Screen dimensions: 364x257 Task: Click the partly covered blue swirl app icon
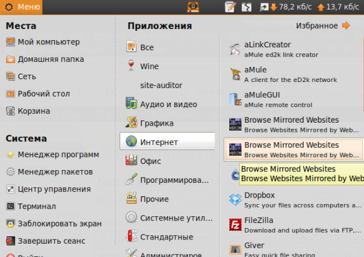(235, 174)
